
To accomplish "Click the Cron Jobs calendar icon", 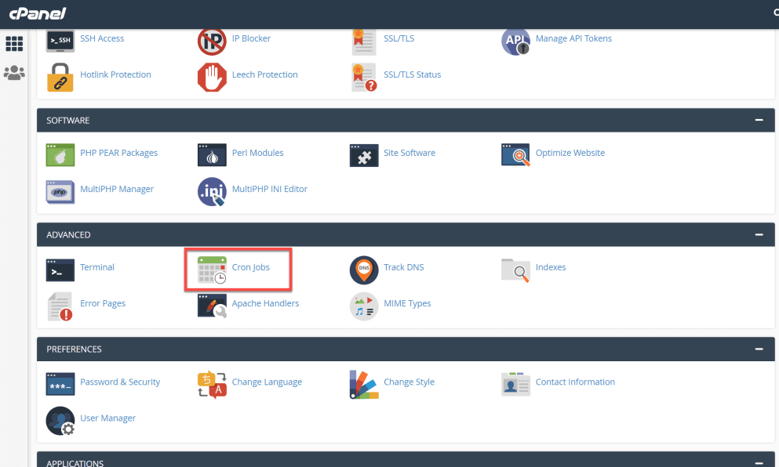I will (x=212, y=269).
